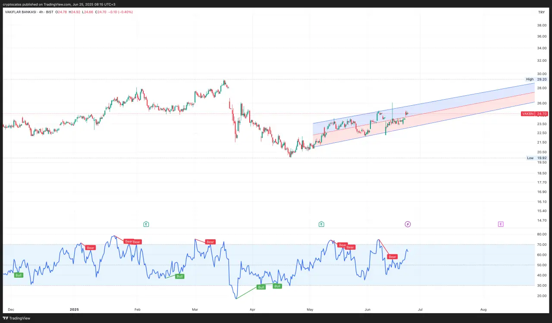Click the cryptocatss published header text
The width and height of the screenshot is (552, 323).
[x=59, y=4]
